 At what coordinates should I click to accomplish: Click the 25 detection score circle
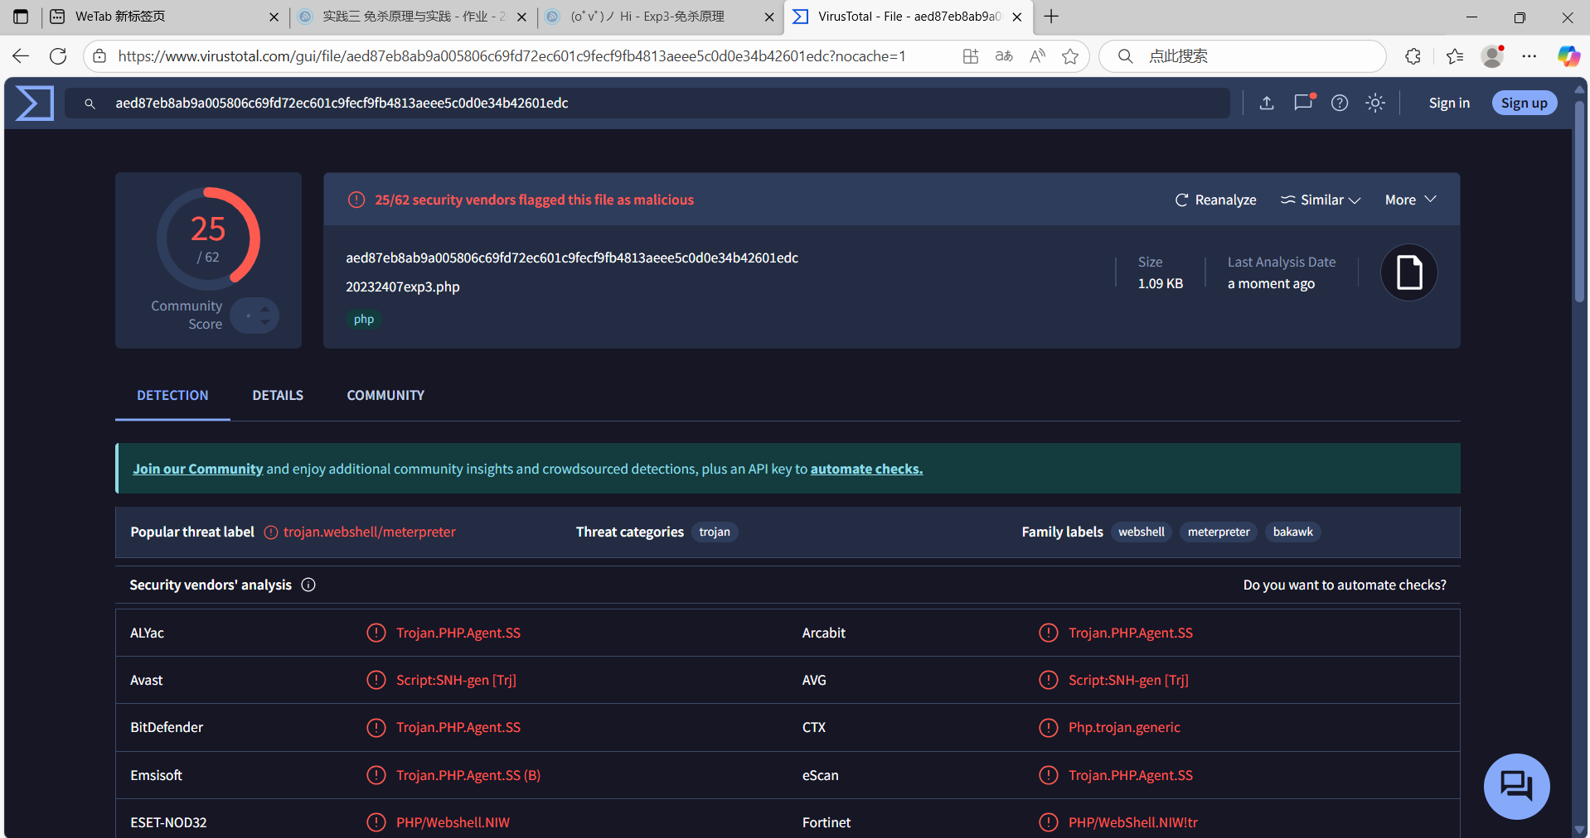click(x=208, y=238)
